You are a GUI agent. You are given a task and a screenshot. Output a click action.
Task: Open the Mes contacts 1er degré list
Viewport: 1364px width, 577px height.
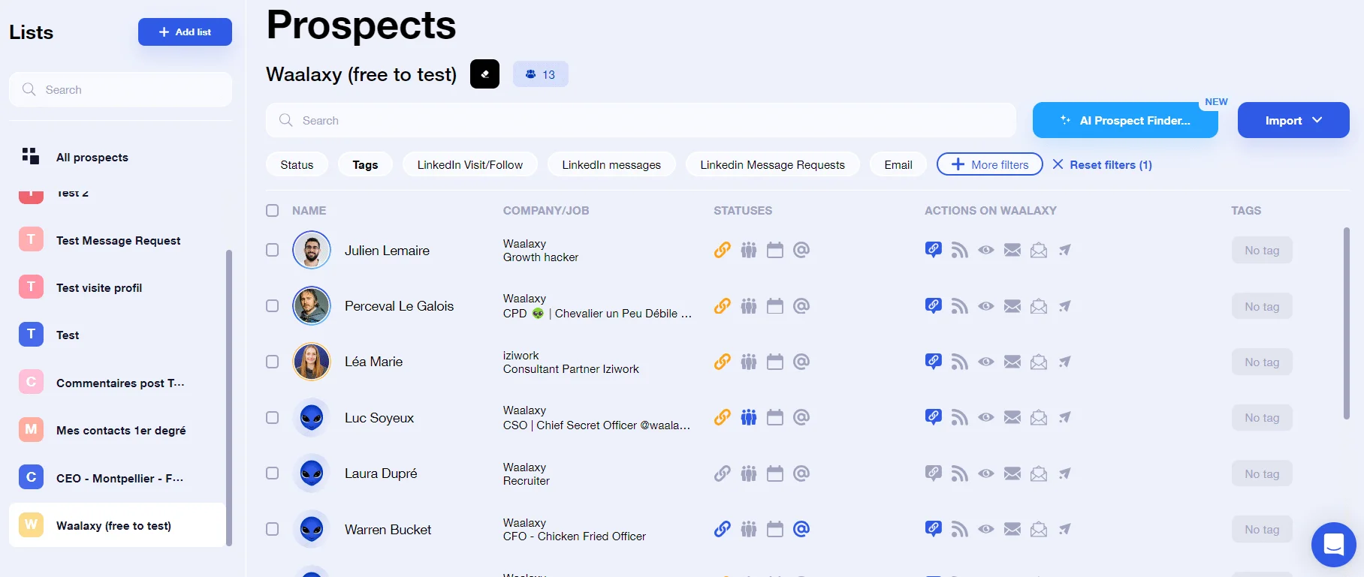click(x=118, y=430)
